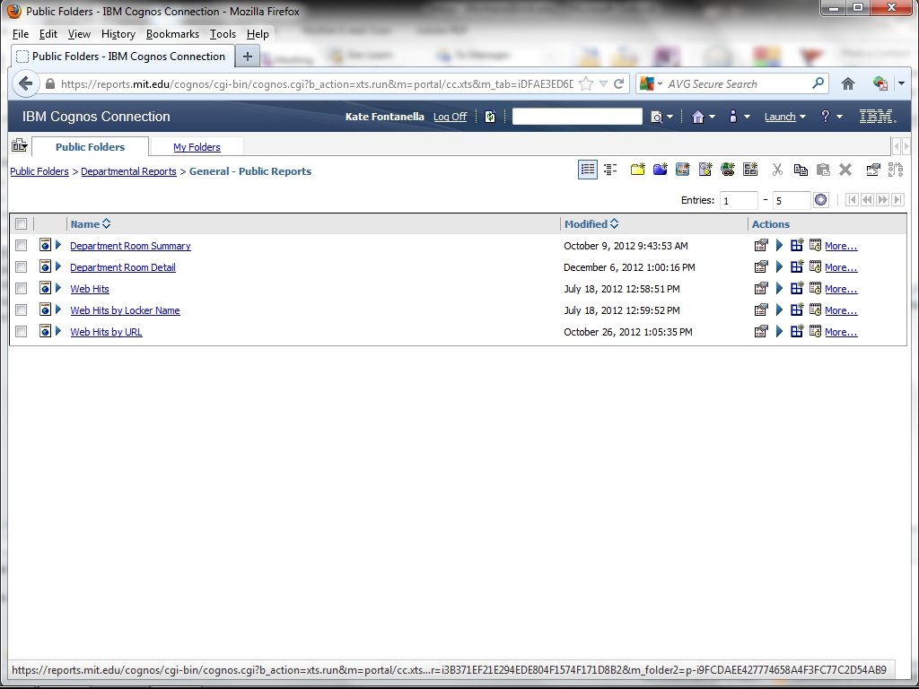919x689 pixels.
Task: Click the Cognos search text field
Action: [x=577, y=117]
